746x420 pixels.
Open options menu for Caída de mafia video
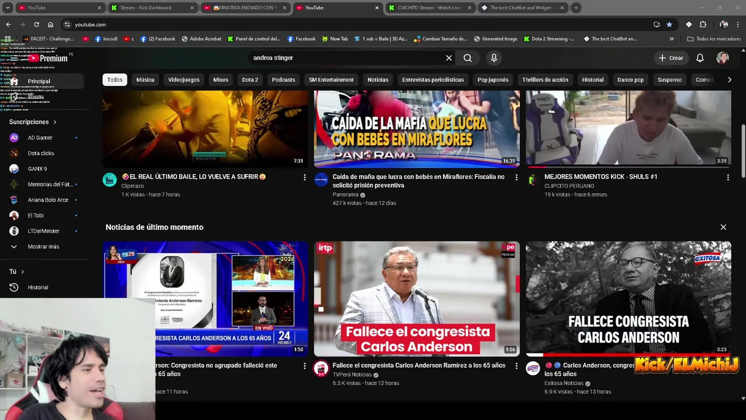[516, 177]
